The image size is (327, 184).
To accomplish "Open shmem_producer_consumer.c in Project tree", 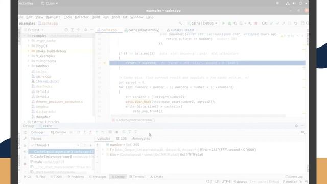I will pyautogui.click(x=59, y=102).
